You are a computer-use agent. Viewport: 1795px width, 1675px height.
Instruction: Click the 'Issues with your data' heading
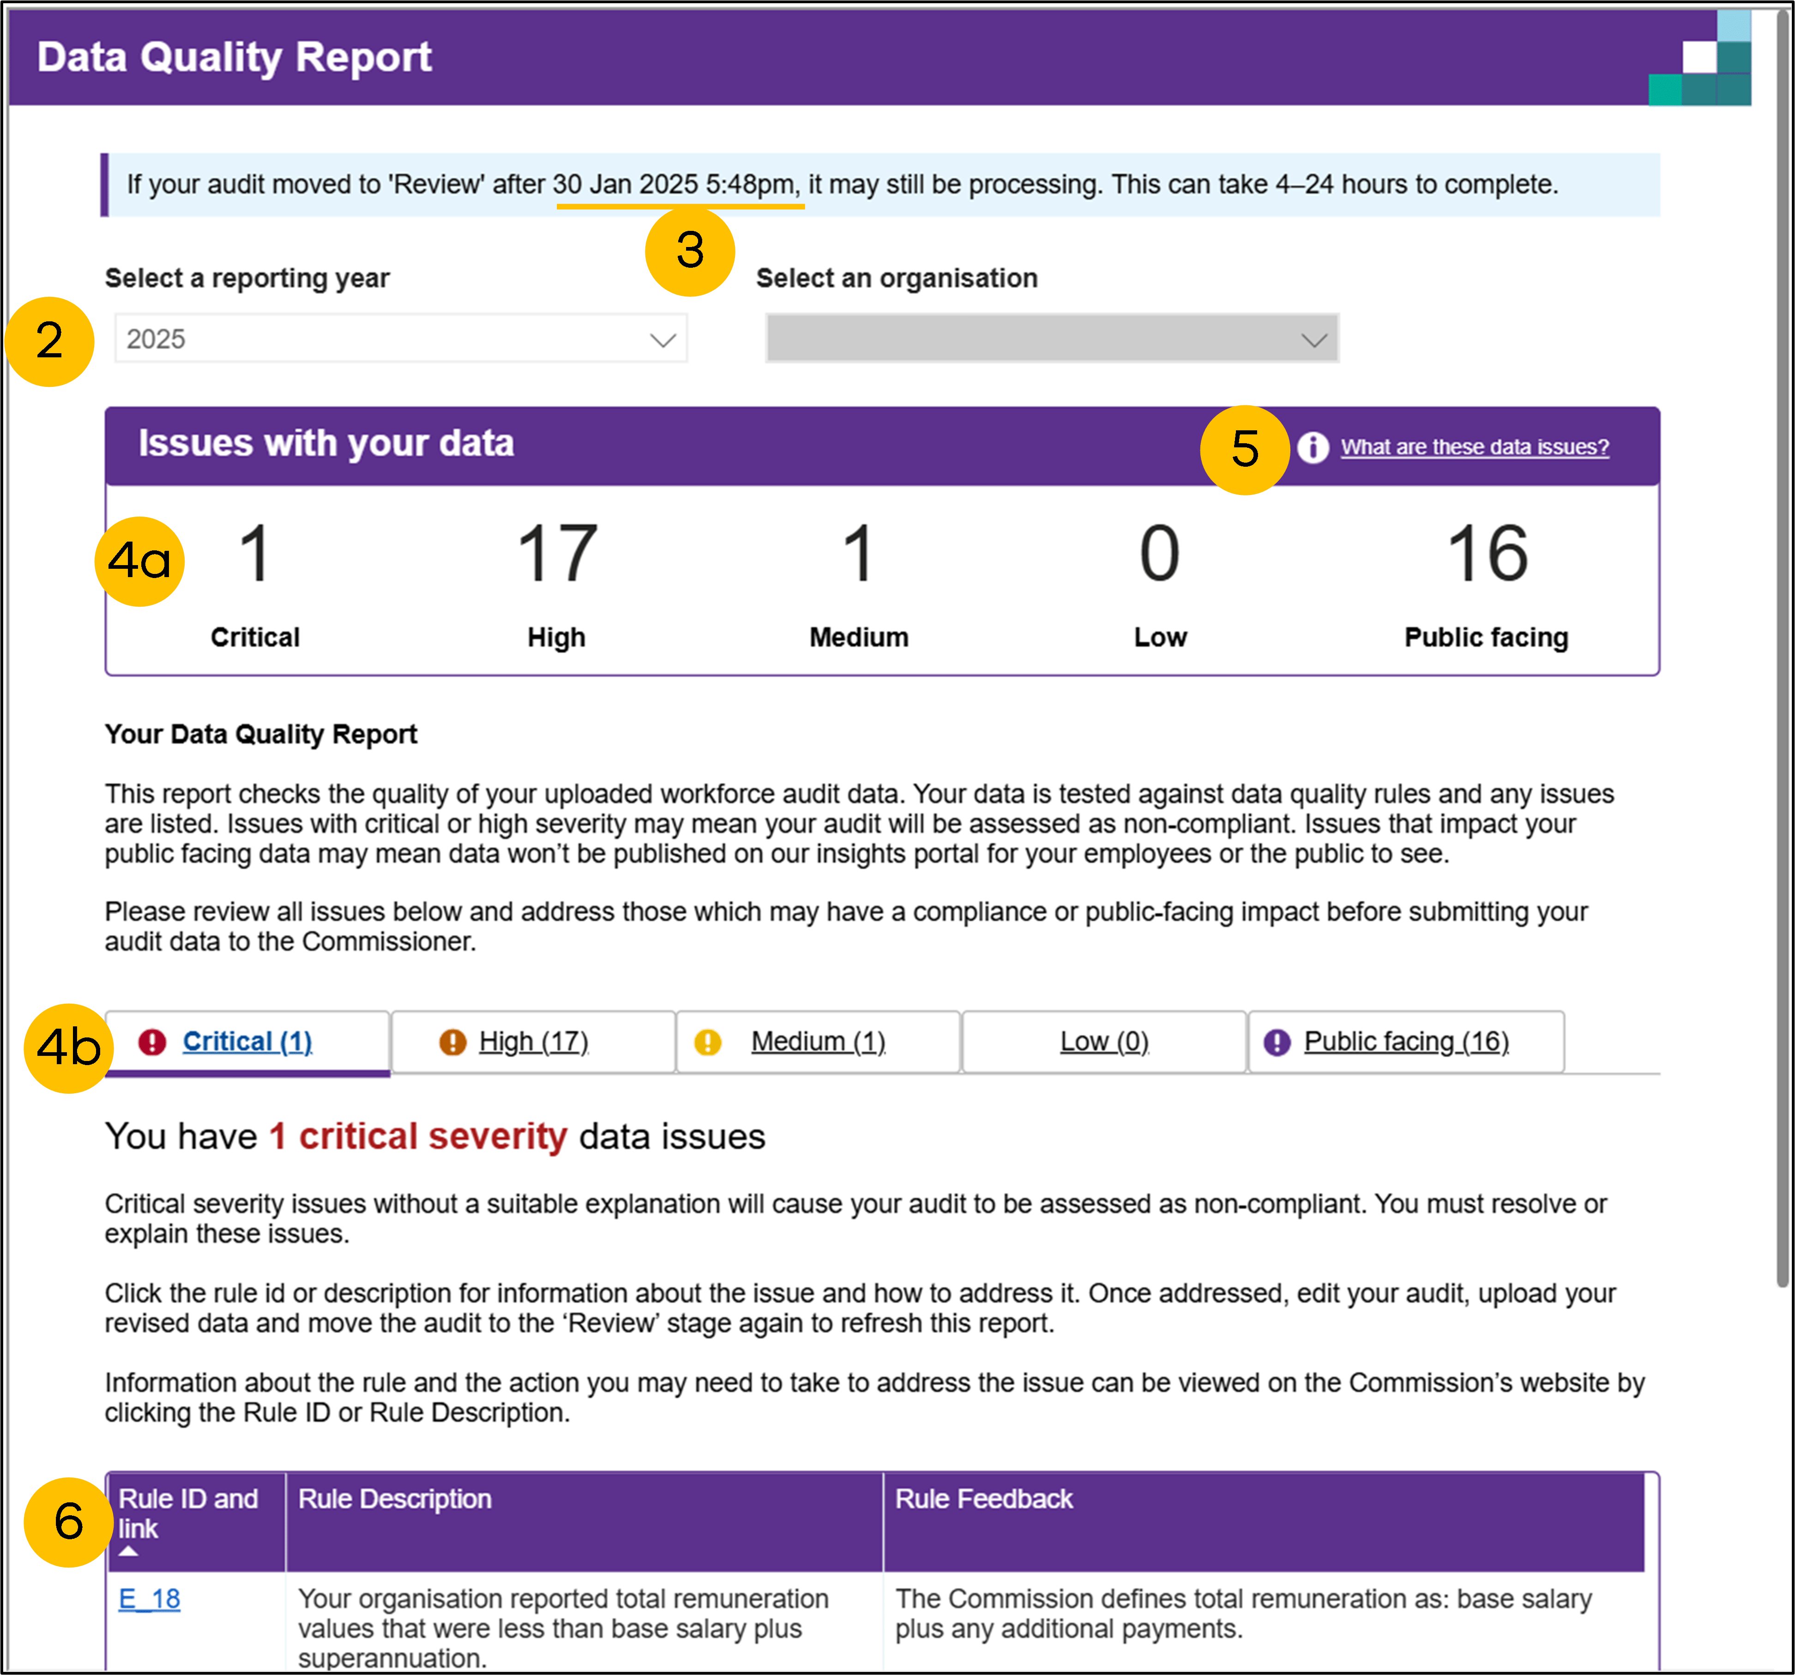(326, 443)
